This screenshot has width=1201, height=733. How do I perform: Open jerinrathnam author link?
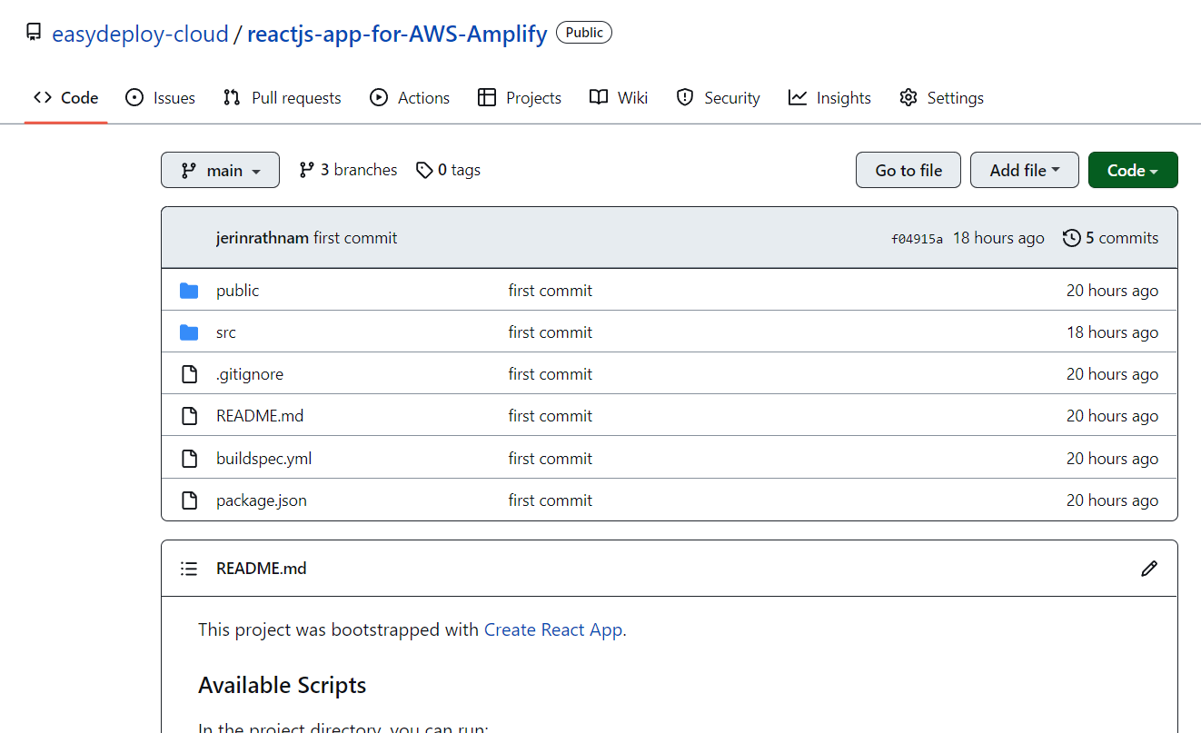[x=263, y=238]
